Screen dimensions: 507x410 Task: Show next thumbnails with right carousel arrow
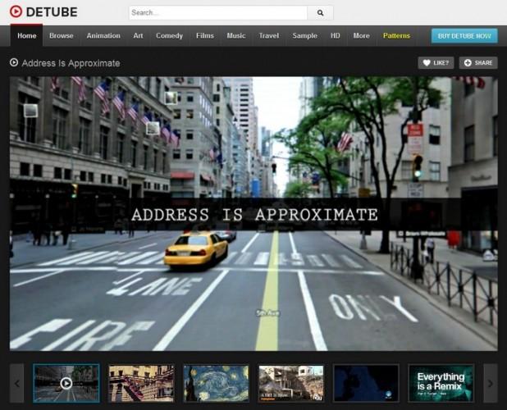[491, 384]
